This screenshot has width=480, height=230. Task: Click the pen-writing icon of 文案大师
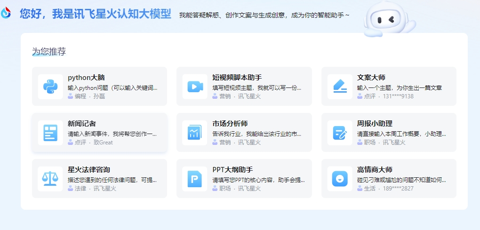[340, 86]
